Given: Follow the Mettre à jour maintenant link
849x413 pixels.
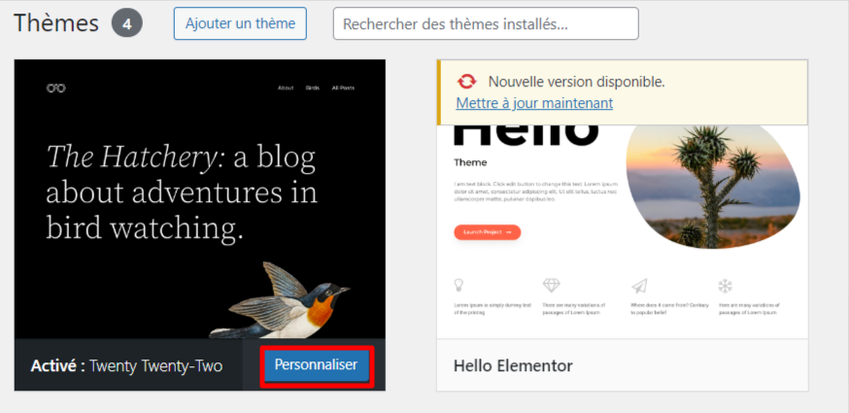Looking at the screenshot, I should [534, 103].
